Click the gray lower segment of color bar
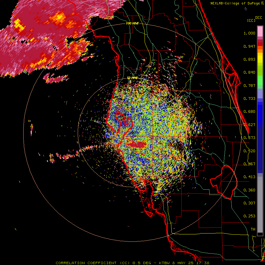 [260, 205]
